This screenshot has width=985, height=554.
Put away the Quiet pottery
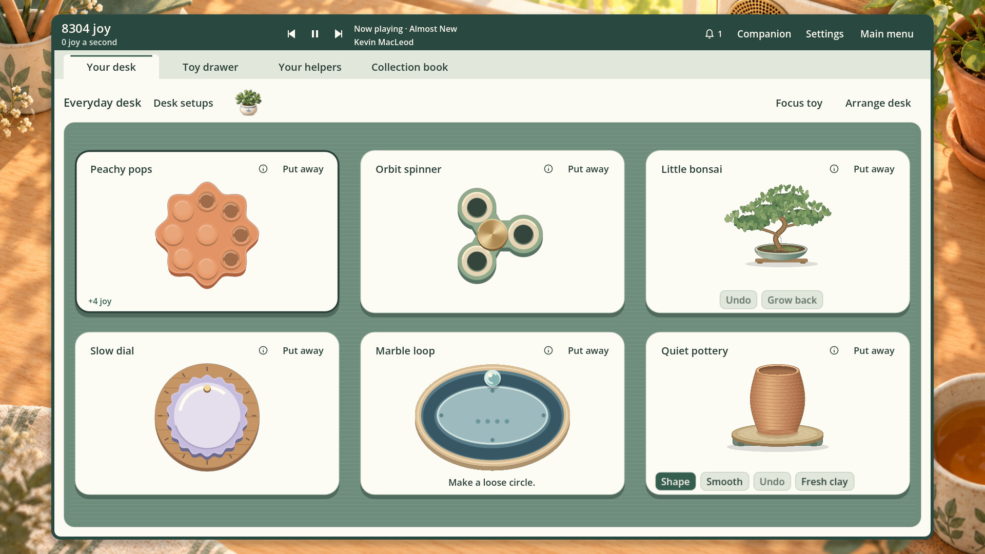point(874,350)
